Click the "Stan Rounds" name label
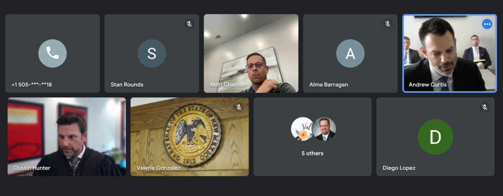 tap(127, 84)
